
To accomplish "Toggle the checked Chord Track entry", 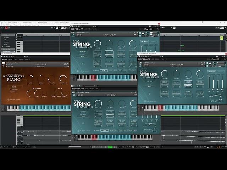I will point(7,46).
